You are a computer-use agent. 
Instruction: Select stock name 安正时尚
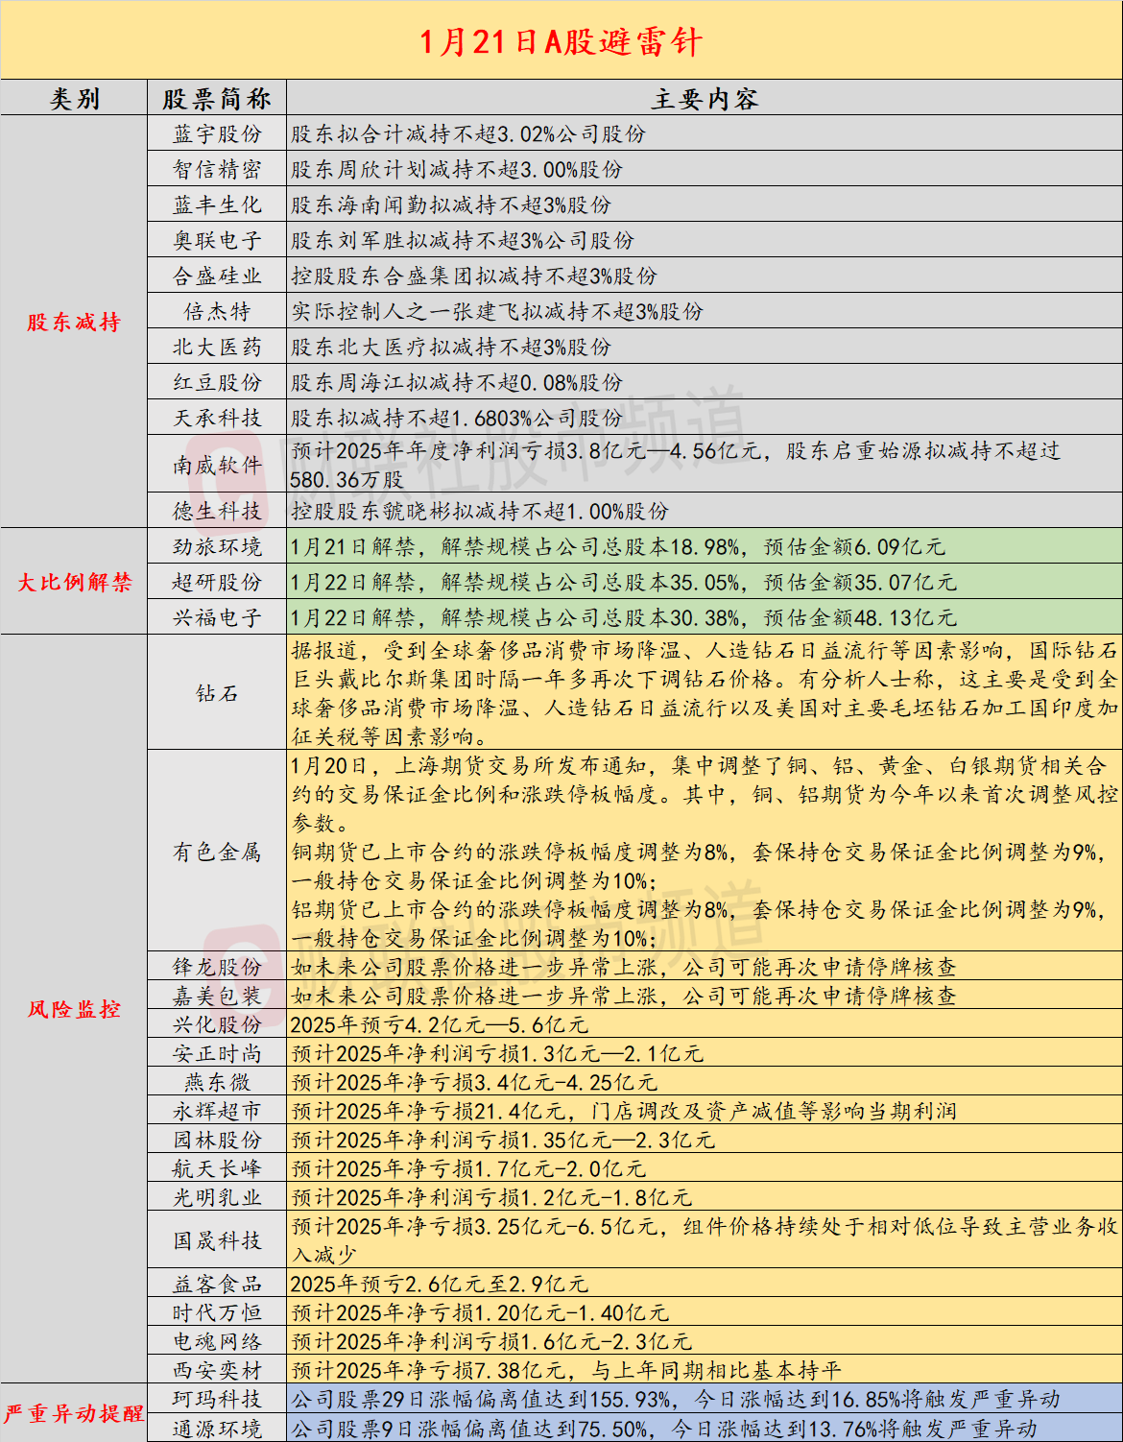217,1053
